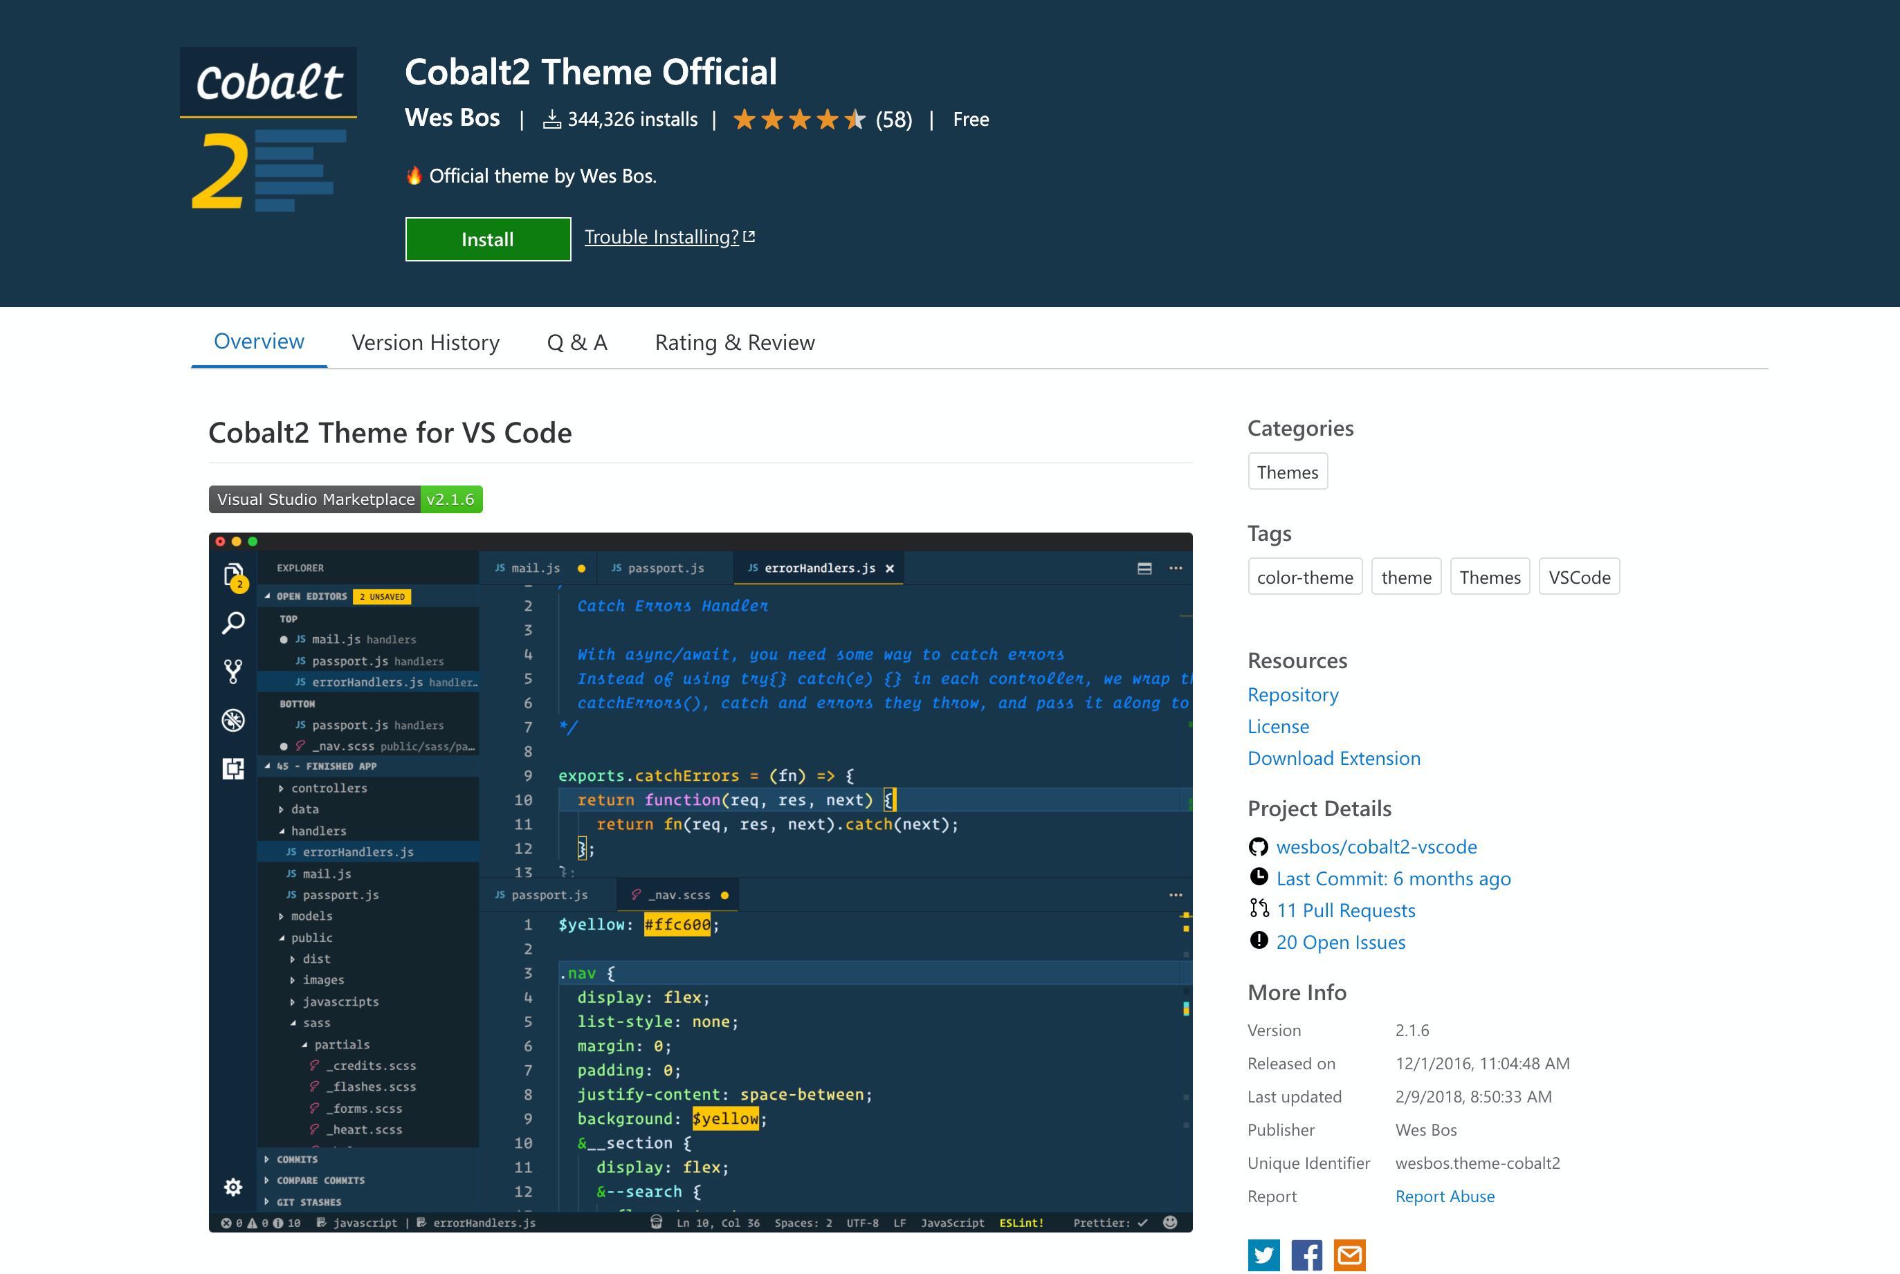Click the Source Control icon in preview
1900x1274 pixels.
pos(233,671)
